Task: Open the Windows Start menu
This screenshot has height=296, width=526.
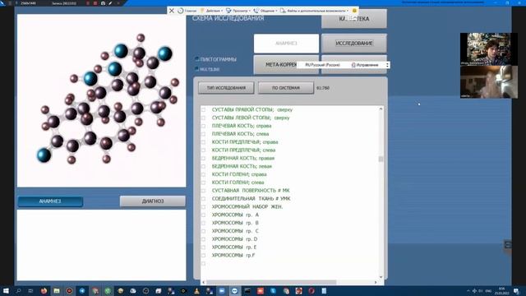Action: [6, 291]
